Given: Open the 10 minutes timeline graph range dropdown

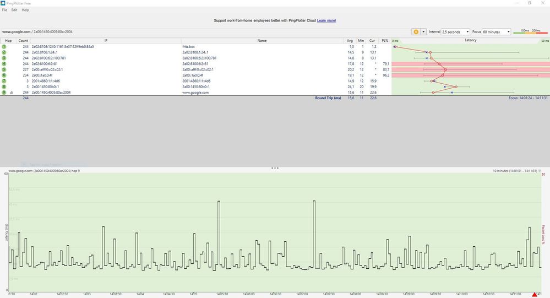Looking at the screenshot, I should [540, 171].
